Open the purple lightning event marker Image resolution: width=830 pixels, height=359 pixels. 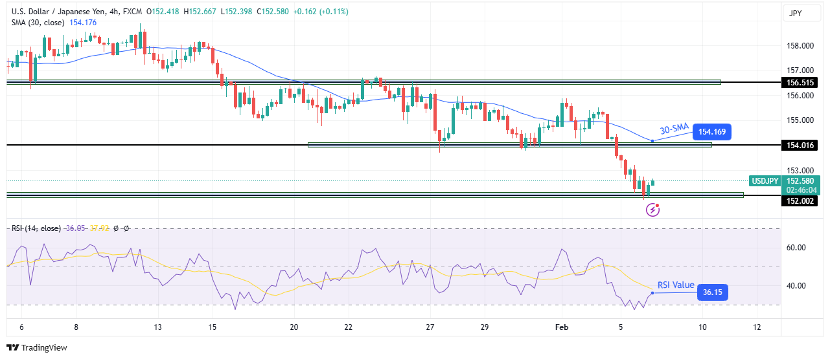[653, 210]
